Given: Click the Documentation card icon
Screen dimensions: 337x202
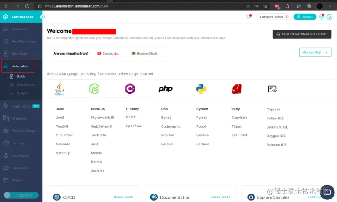Looking at the screenshot, I should [154, 197].
